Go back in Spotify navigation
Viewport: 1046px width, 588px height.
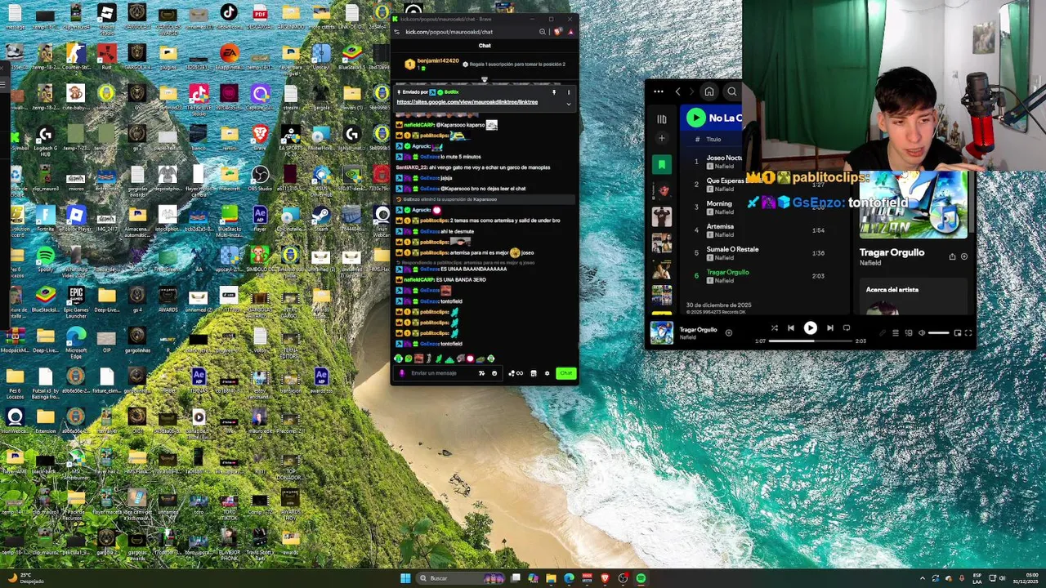[677, 91]
